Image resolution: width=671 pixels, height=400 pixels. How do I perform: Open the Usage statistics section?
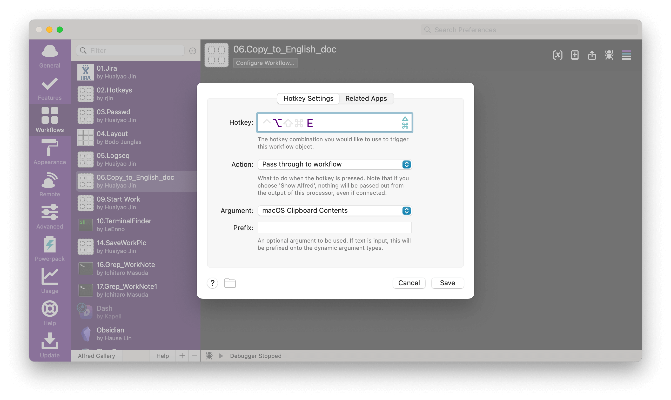50,281
